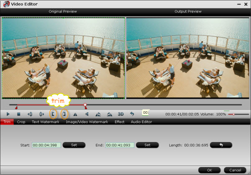Click the red trim start marker
This screenshot has width=251, height=175.
click(x=16, y=108)
